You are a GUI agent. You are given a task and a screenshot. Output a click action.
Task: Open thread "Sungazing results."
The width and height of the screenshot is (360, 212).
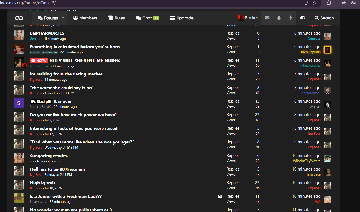(x=49, y=156)
